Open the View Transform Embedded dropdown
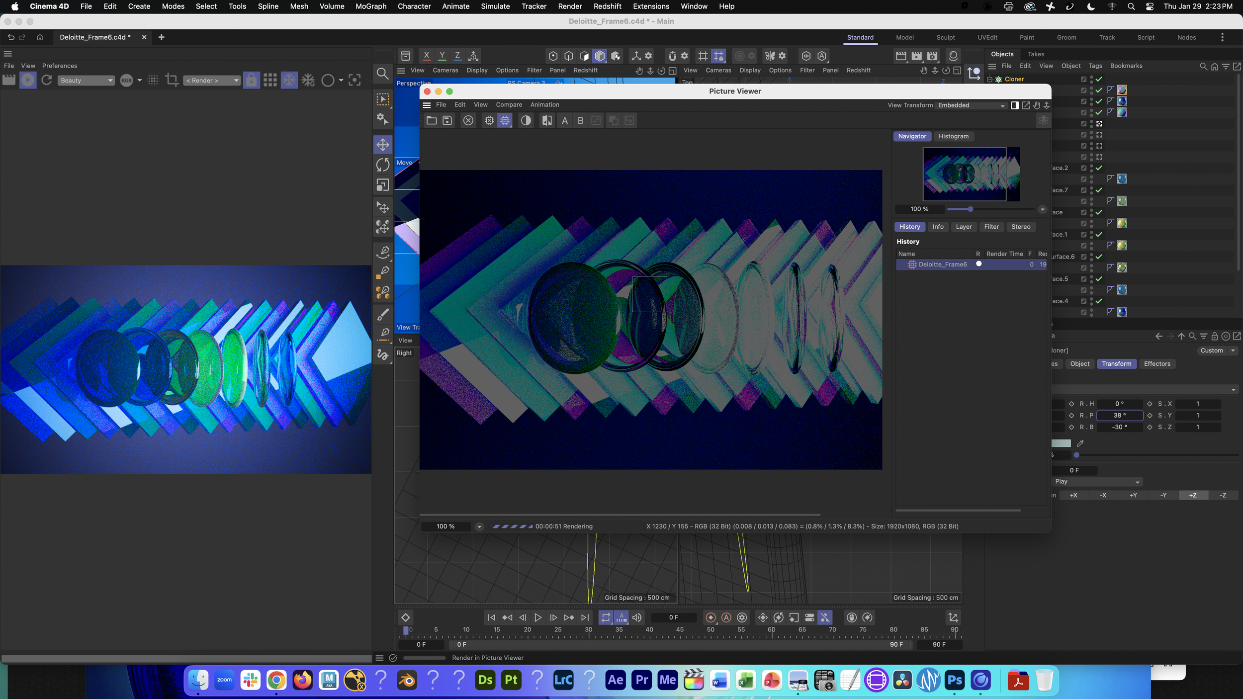This screenshot has height=699, width=1243. pyautogui.click(x=971, y=105)
